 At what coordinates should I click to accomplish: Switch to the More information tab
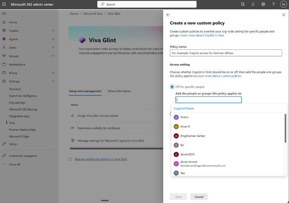tap(119, 91)
